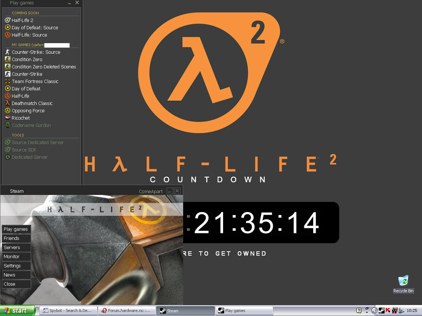
Task: Click the Day of Defeat star icon
Action: [x=8, y=88]
